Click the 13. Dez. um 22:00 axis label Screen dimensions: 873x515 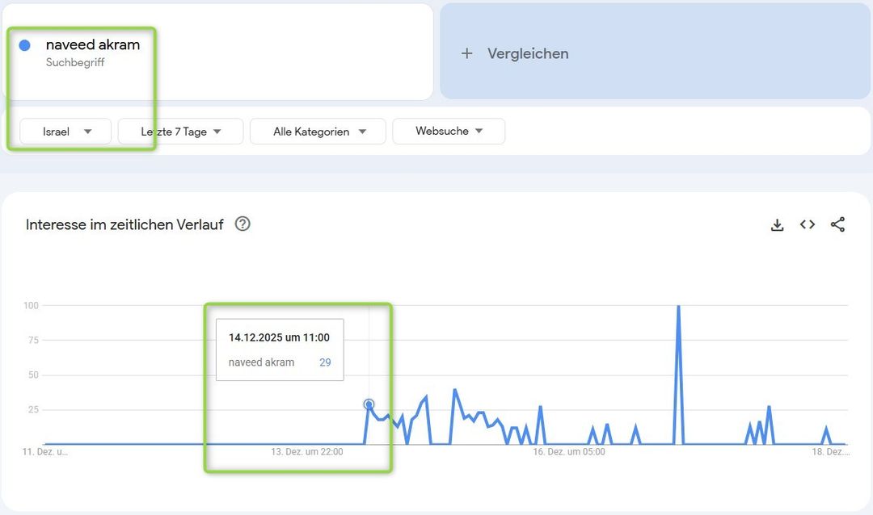pos(306,452)
